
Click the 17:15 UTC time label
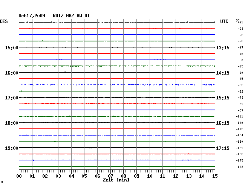click(x=223, y=148)
